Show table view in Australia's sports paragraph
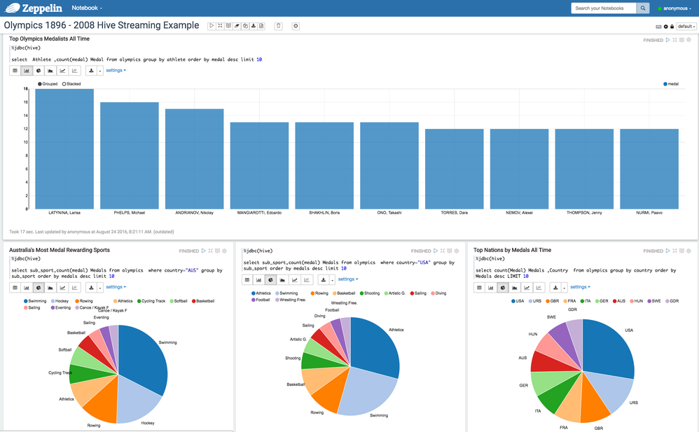The image size is (699, 432). click(x=15, y=287)
